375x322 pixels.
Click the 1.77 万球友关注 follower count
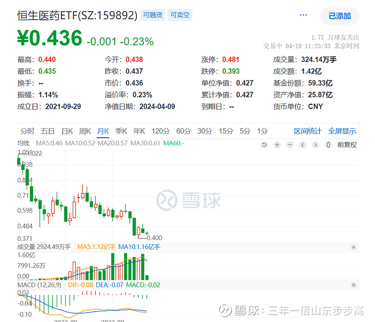(335, 37)
